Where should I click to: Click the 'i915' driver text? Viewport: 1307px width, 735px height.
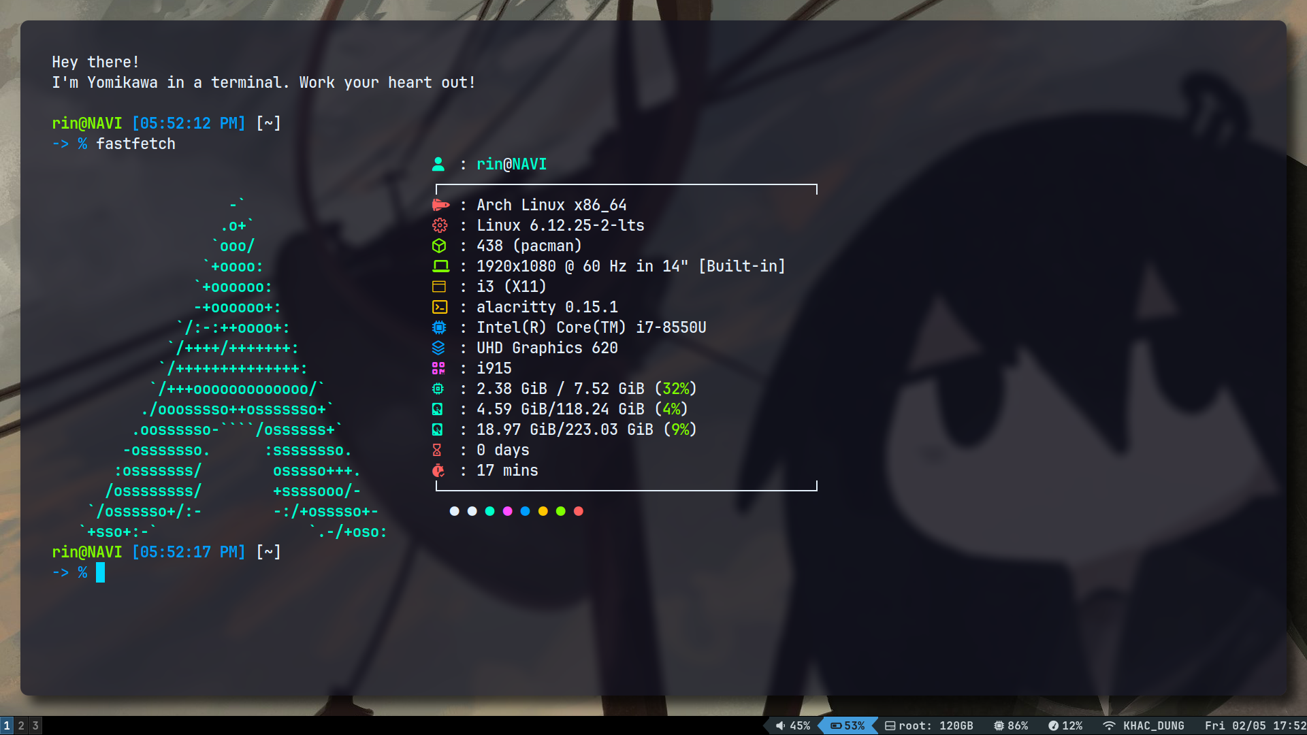coord(494,368)
